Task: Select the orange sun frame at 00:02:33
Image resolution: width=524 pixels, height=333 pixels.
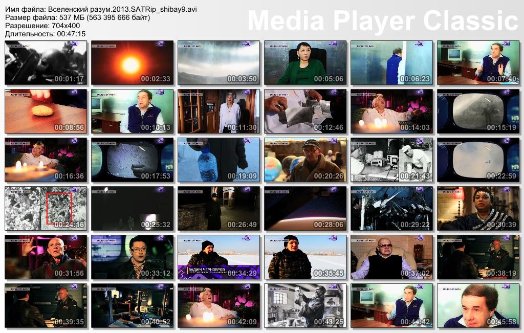Action: pos(132,62)
